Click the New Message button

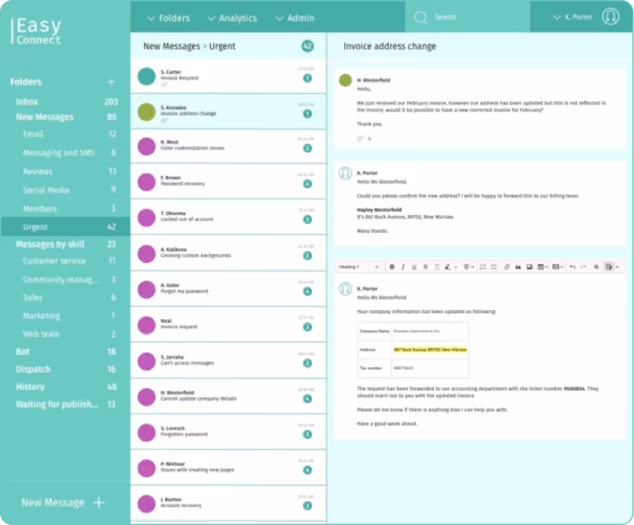pyautogui.click(x=63, y=502)
